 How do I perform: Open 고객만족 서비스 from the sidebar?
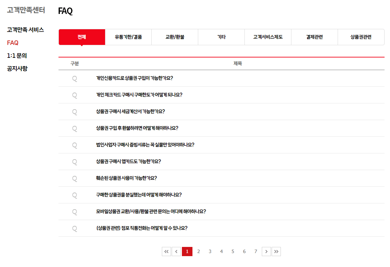click(25, 30)
